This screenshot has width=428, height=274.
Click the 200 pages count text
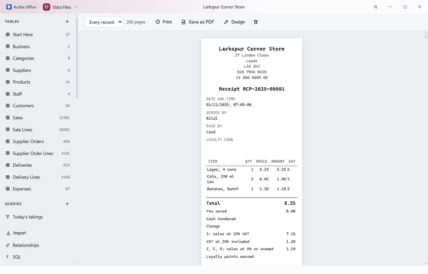136,22
